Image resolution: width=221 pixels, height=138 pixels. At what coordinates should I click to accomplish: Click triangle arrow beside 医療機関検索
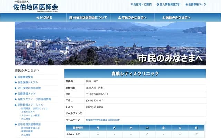pyautogui.click(x=16, y=77)
